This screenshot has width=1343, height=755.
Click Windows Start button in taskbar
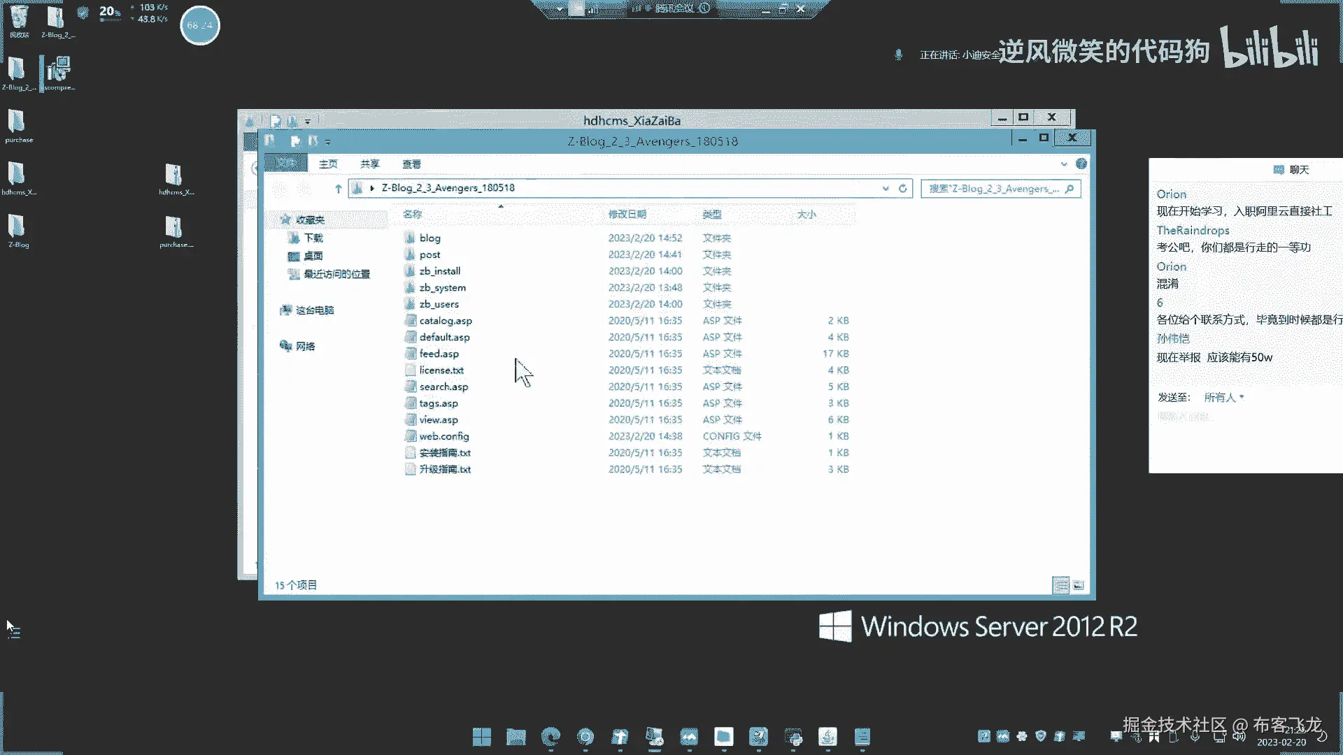click(x=481, y=737)
